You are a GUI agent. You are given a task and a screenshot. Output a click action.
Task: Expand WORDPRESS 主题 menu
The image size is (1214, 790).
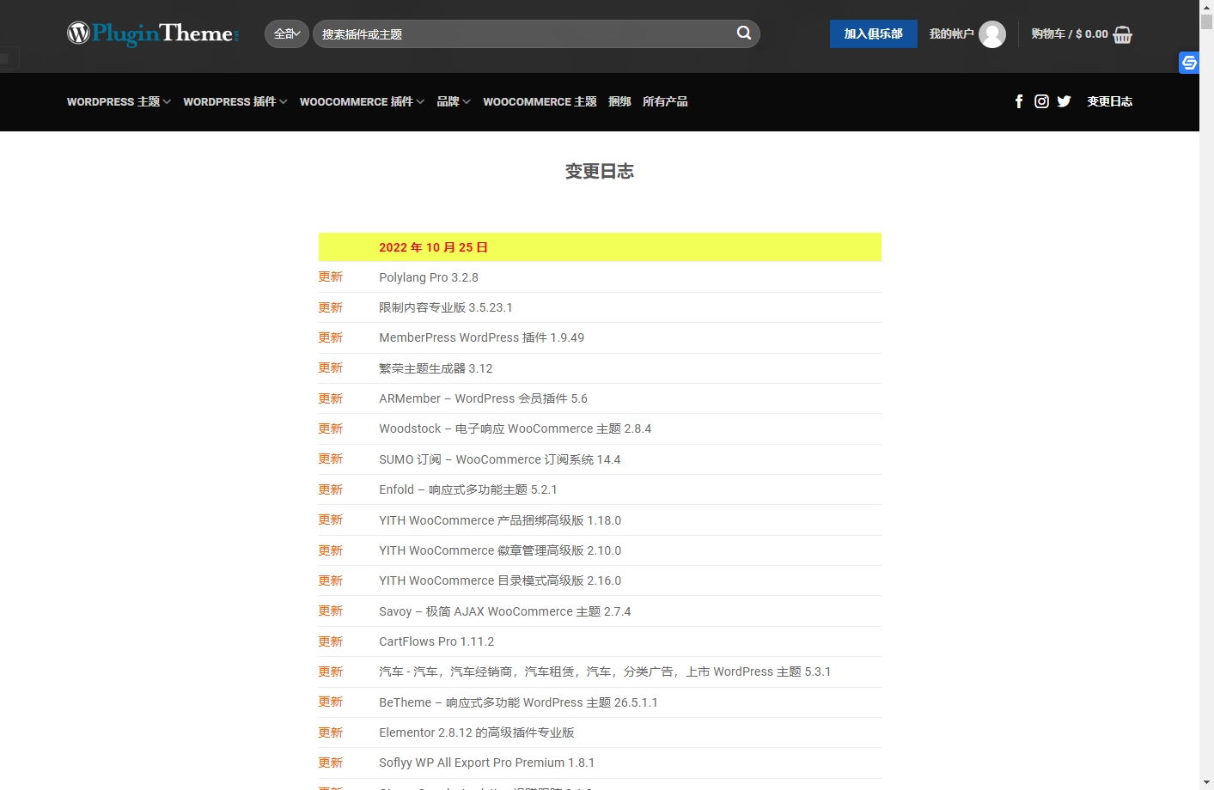[119, 101]
